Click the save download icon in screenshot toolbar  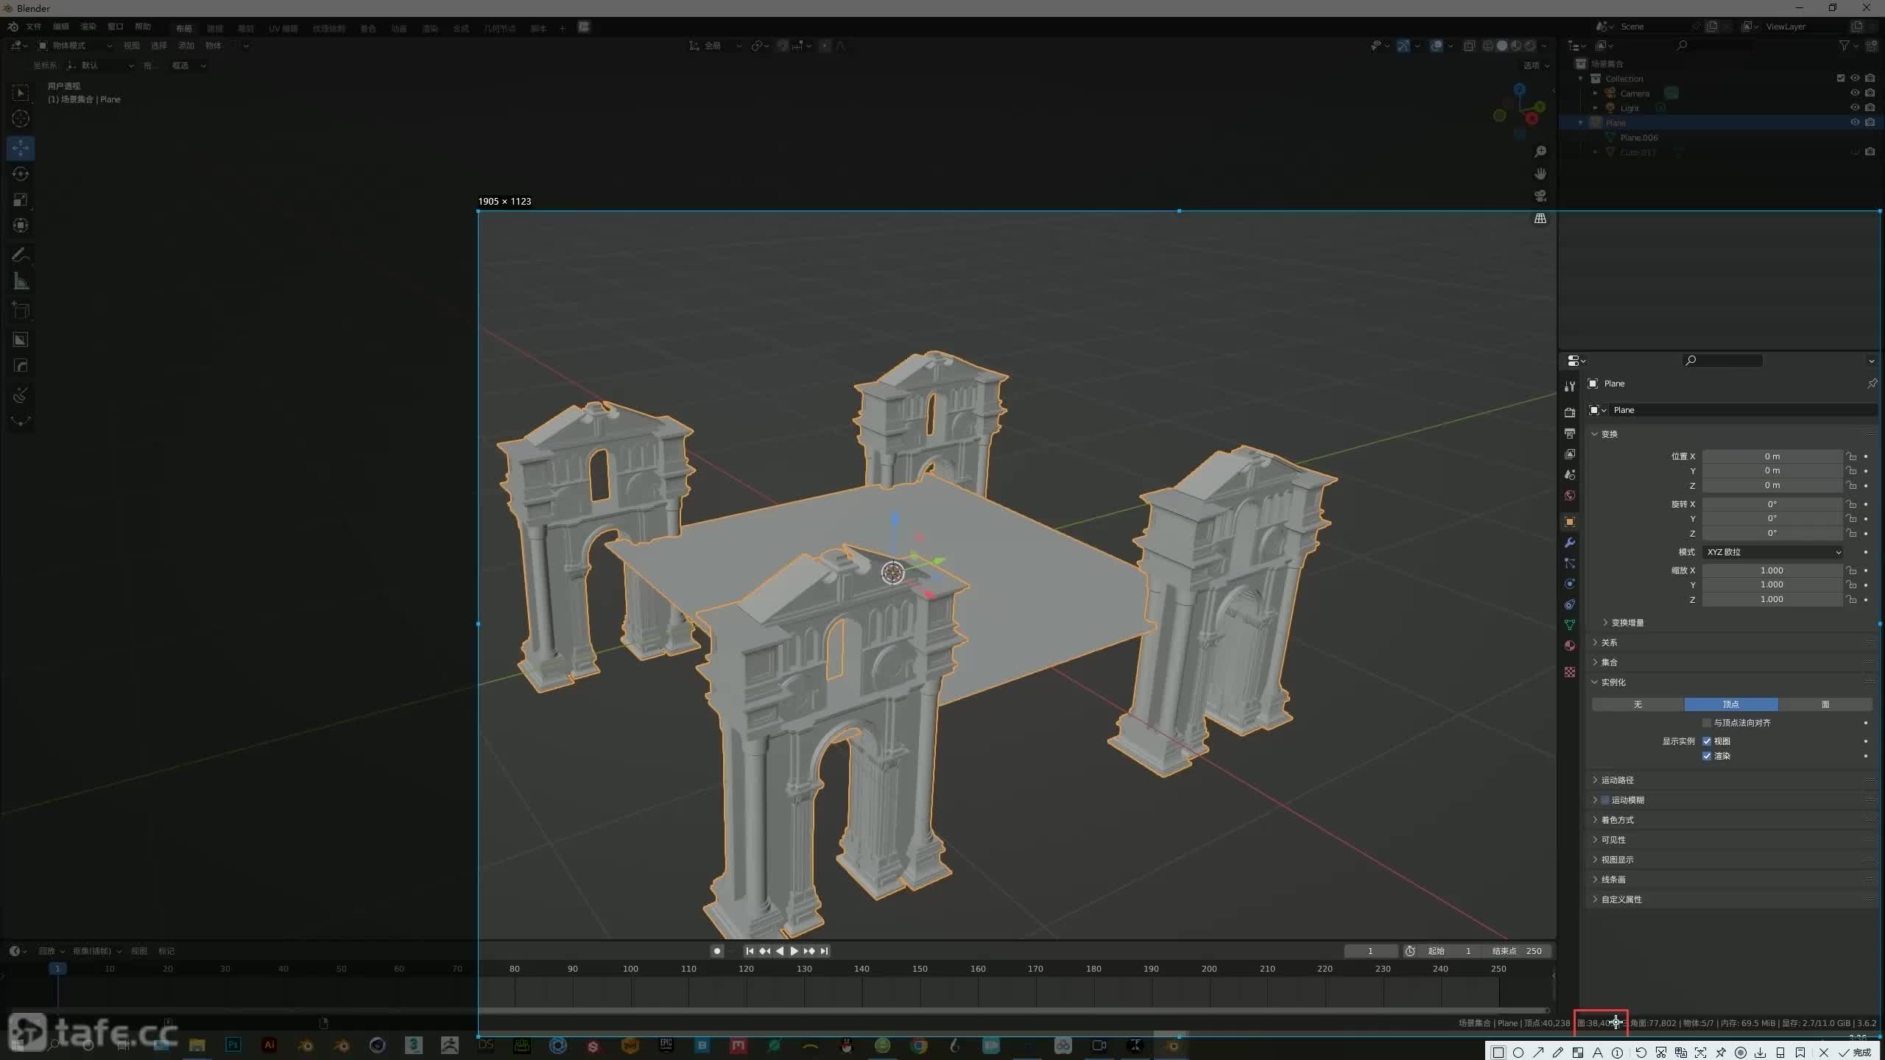1761,1053
